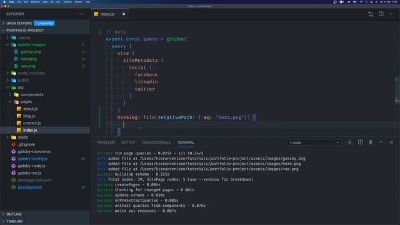The width and height of the screenshot is (400, 225).
Task: Click the index.js tab file icon
Action: coord(96,14)
